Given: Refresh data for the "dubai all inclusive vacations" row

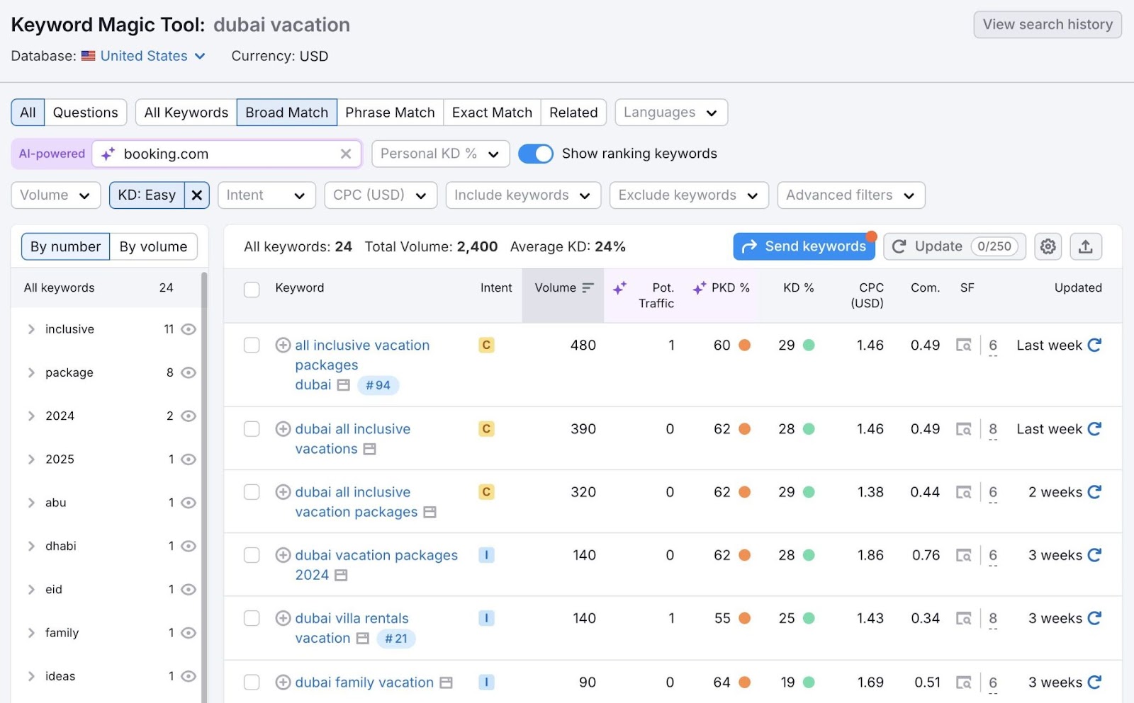Looking at the screenshot, I should point(1094,428).
